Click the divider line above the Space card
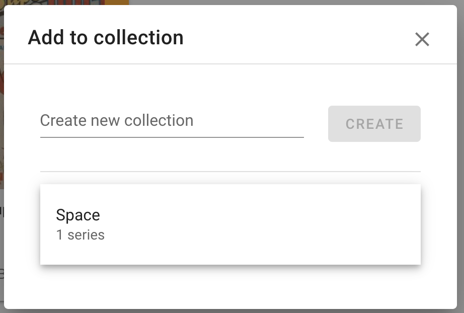 pos(230,172)
